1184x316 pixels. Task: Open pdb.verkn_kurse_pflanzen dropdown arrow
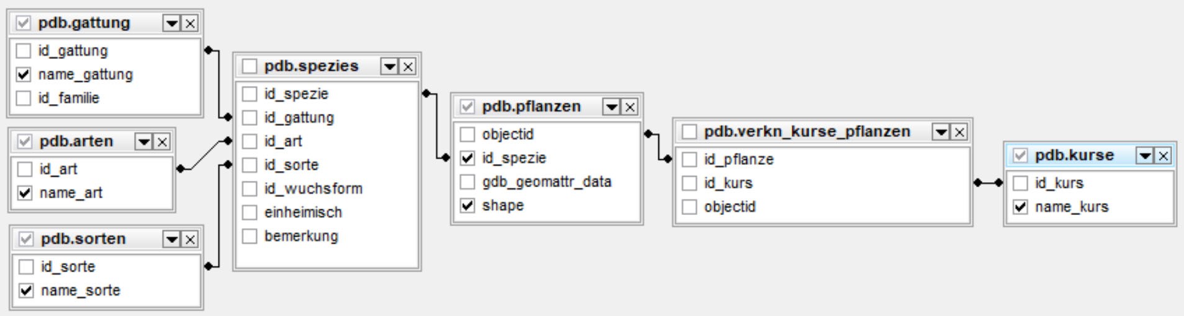pos(941,132)
